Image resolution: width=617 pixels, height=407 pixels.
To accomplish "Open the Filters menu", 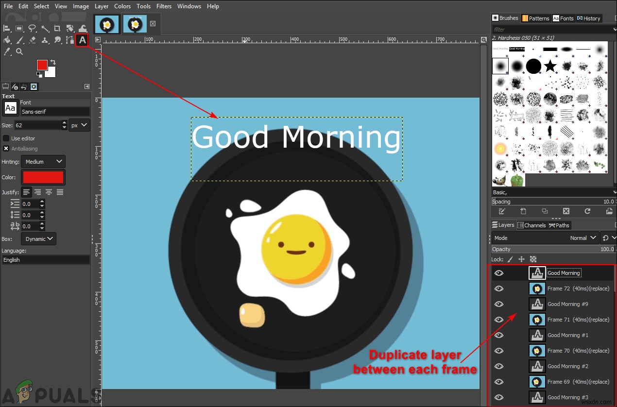I will point(164,6).
